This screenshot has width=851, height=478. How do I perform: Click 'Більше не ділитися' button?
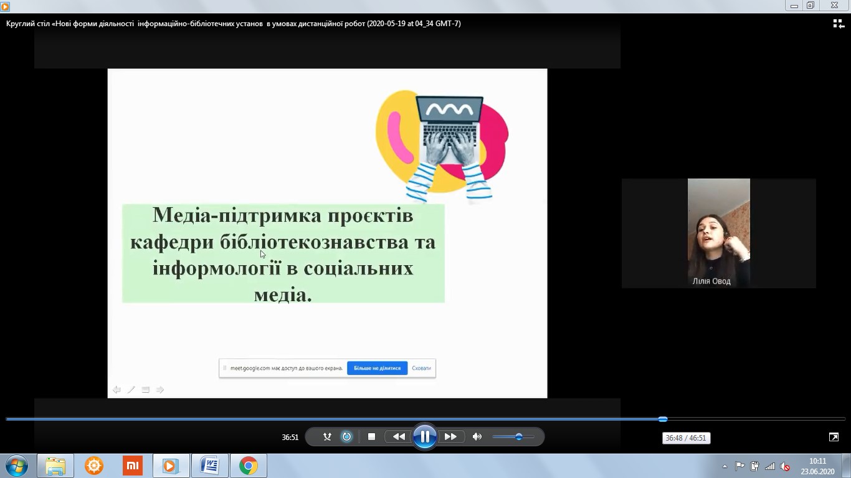pyautogui.click(x=377, y=368)
